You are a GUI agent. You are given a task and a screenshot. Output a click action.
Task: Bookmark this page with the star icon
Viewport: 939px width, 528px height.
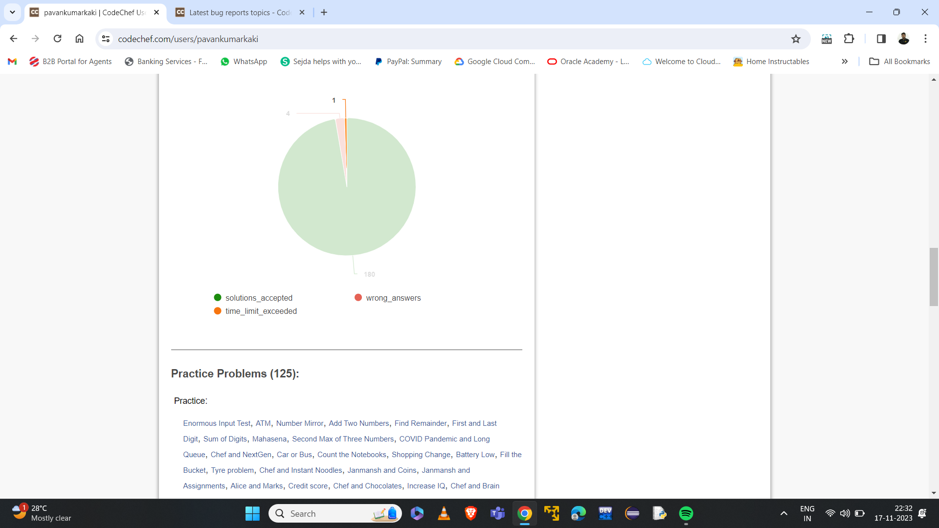796,39
